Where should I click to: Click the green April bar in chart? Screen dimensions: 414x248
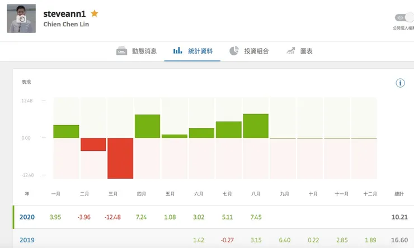148,126
